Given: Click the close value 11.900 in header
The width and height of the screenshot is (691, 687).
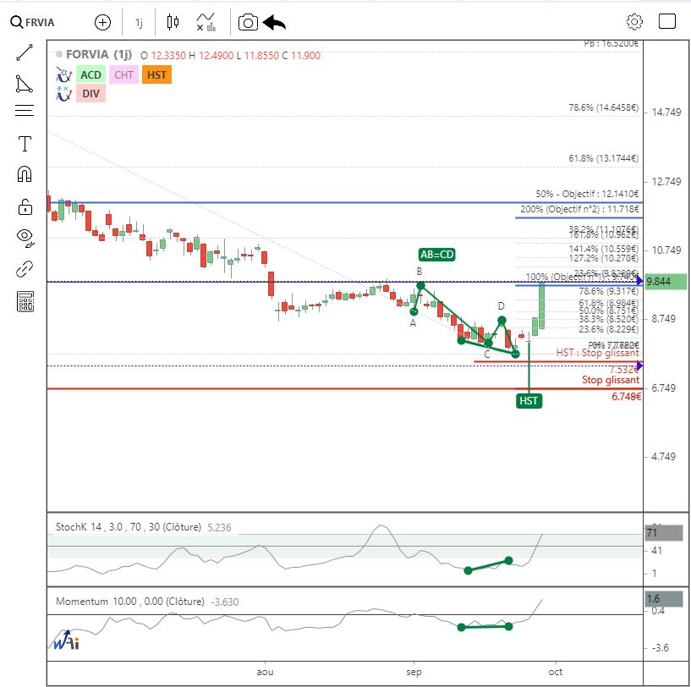Looking at the screenshot, I should click(x=306, y=56).
